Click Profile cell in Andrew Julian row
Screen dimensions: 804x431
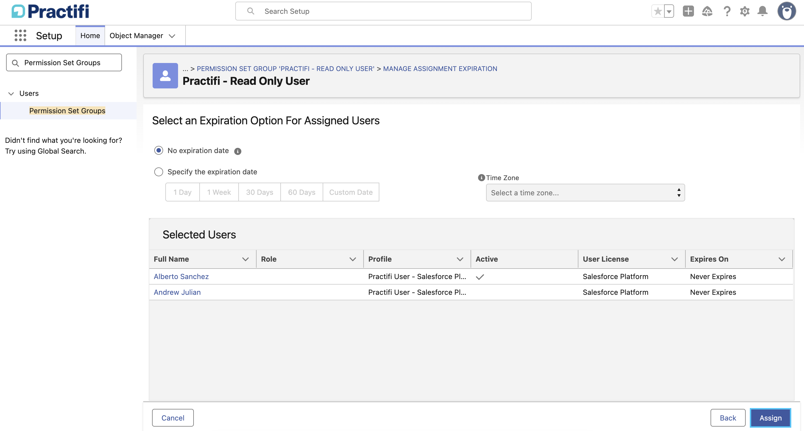[417, 292]
